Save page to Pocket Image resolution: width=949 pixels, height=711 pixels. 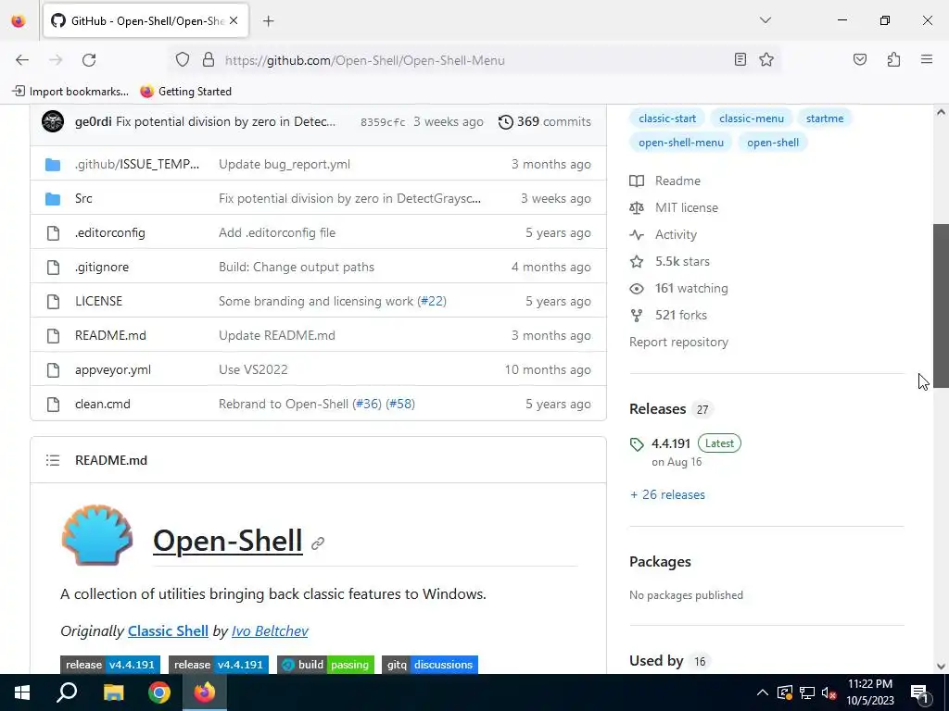coord(859,59)
